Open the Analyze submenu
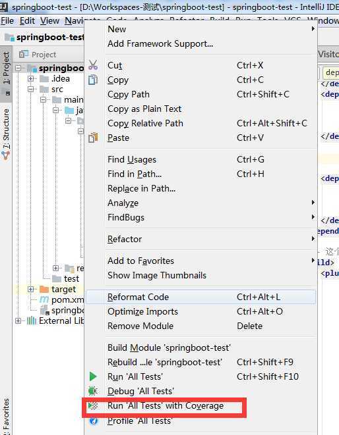339x435 pixels. point(200,203)
